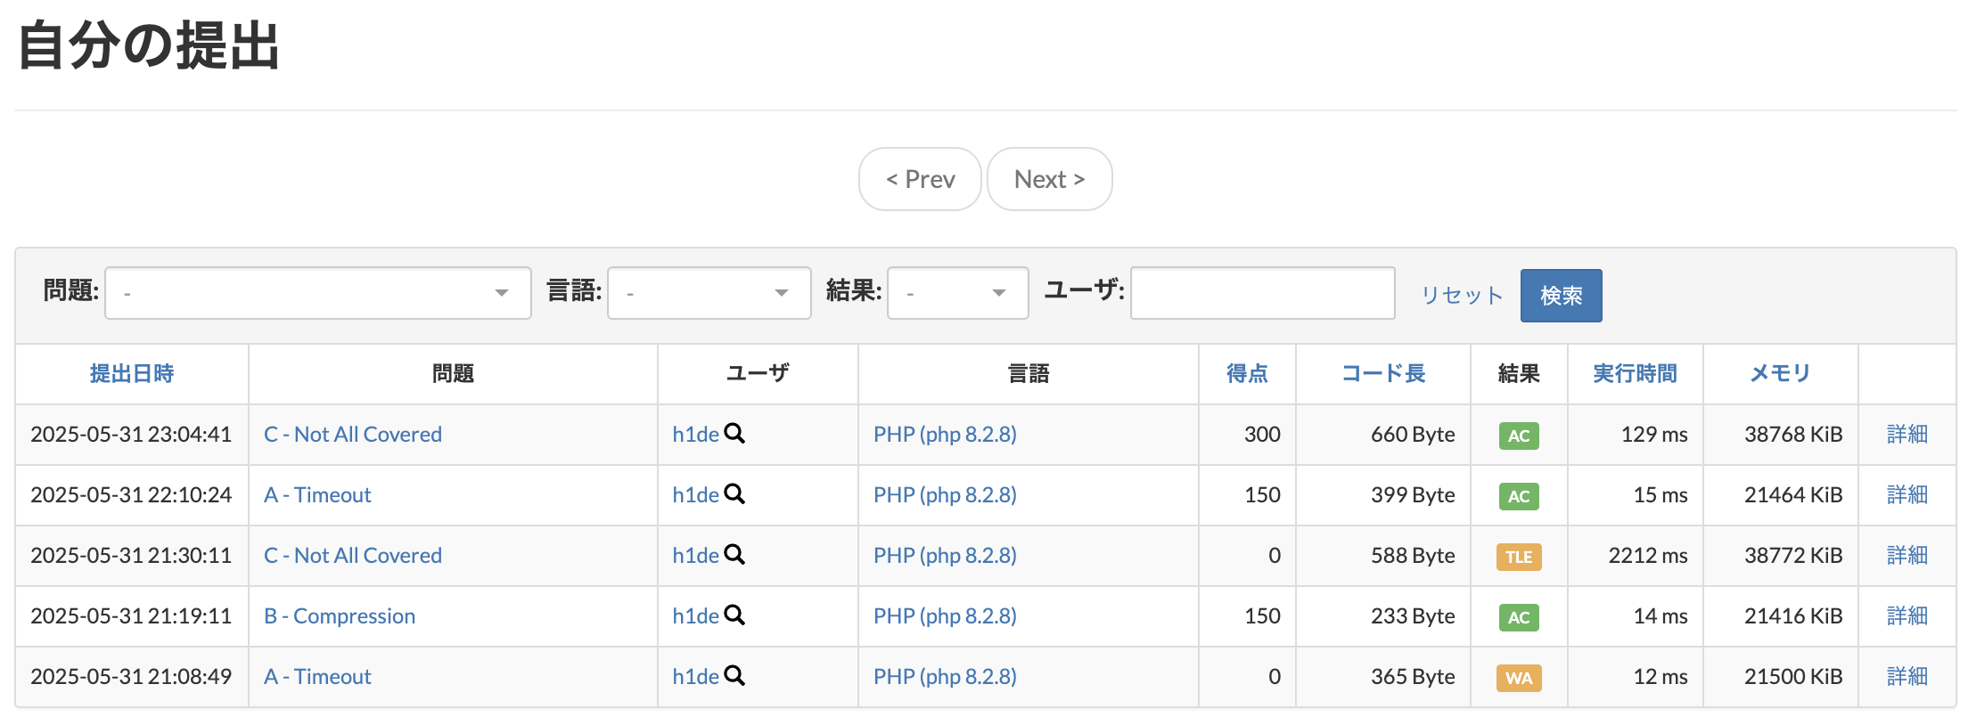Go to Next page of submissions
The height and width of the screenshot is (725, 1968).
[1049, 179]
